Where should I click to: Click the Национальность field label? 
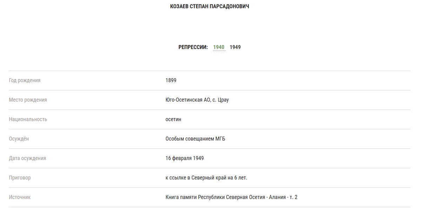[x=28, y=119]
